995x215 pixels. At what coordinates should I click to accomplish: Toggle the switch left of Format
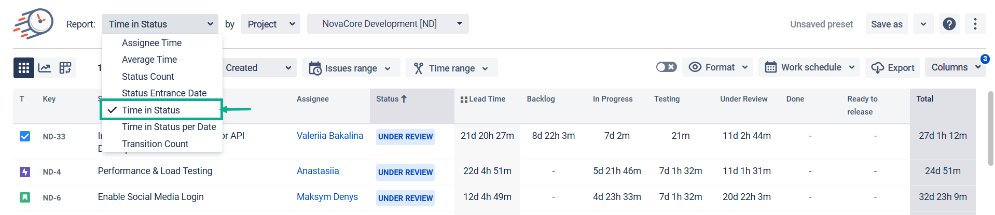666,67
